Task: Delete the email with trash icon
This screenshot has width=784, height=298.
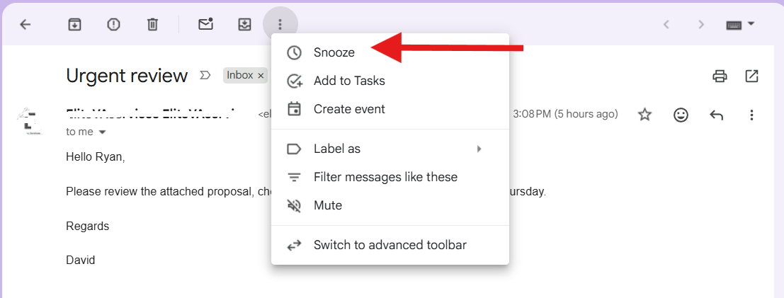Action: coord(152,24)
